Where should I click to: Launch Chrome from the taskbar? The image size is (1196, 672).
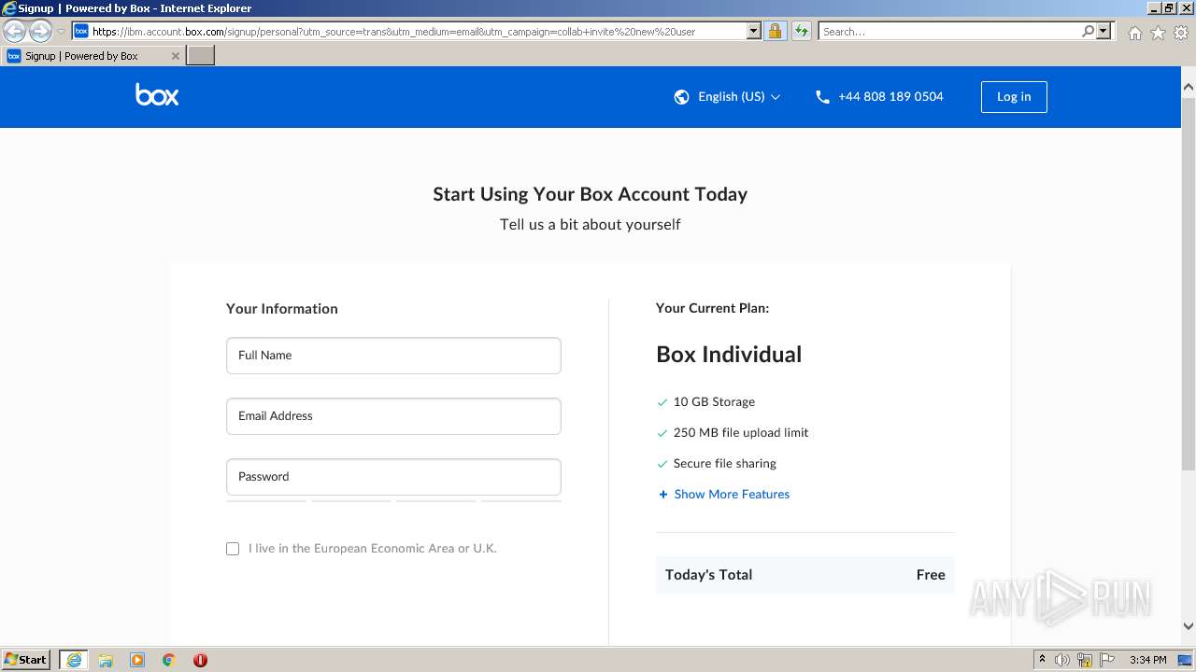coord(169,660)
